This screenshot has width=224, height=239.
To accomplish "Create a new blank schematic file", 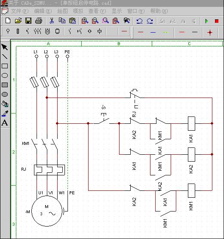I will [8, 21].
